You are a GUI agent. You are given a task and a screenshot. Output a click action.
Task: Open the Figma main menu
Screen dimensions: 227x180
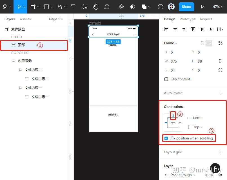tap(5, 6)
